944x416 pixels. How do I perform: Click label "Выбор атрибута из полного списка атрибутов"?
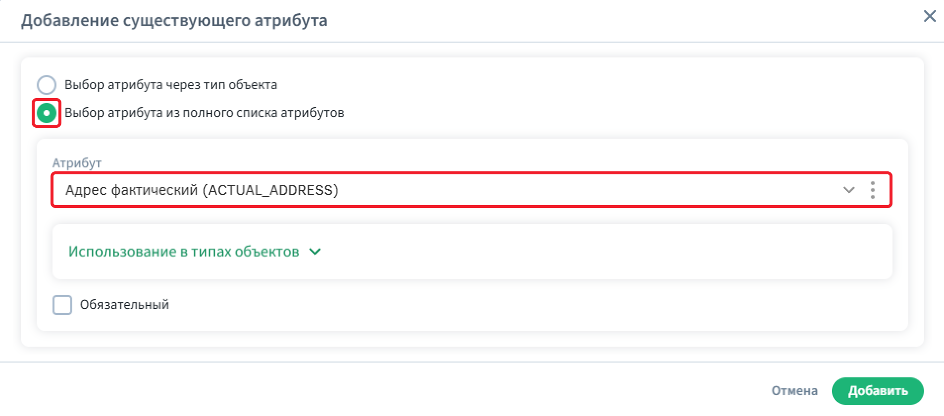204,113
